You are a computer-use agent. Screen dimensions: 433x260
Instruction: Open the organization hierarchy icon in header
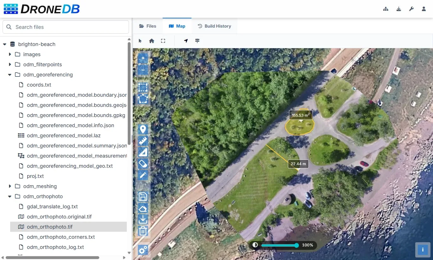[x=386, y=9]
